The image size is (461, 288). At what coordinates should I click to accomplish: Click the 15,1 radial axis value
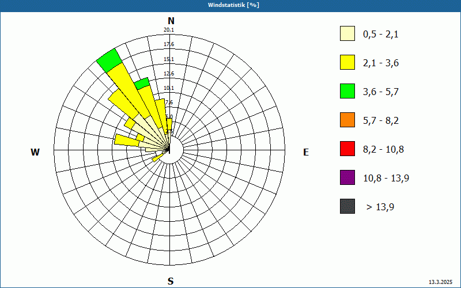coord(169,59)
